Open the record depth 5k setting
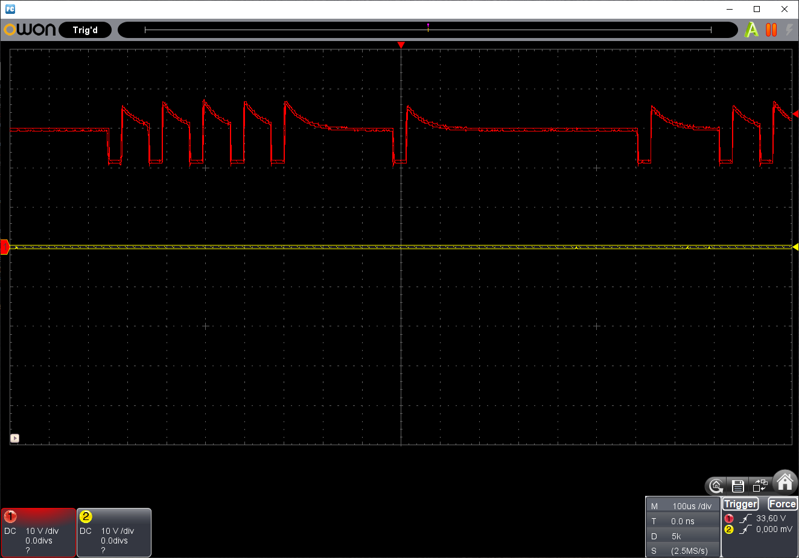This screenshot has height=558, width=799. tap(683, 536)
